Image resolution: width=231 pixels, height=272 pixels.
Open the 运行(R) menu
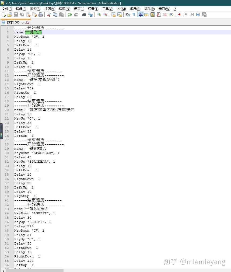point(135,9)
